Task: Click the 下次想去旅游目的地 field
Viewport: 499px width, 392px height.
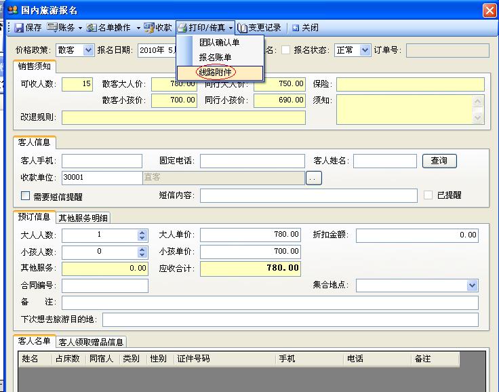Action: (290, 319)
